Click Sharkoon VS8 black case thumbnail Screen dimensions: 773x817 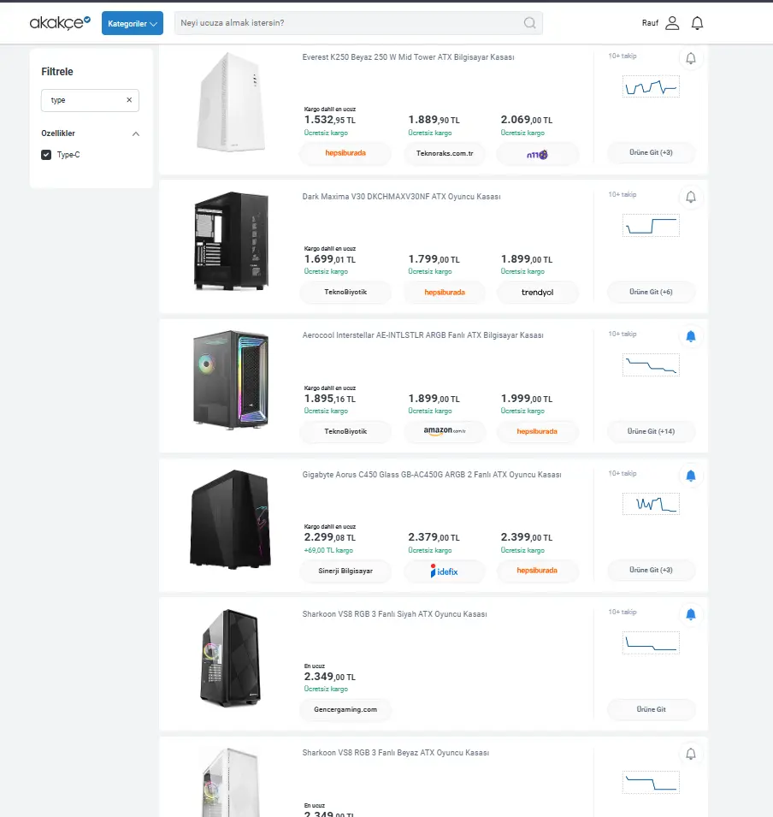click(x=231, y=658)
